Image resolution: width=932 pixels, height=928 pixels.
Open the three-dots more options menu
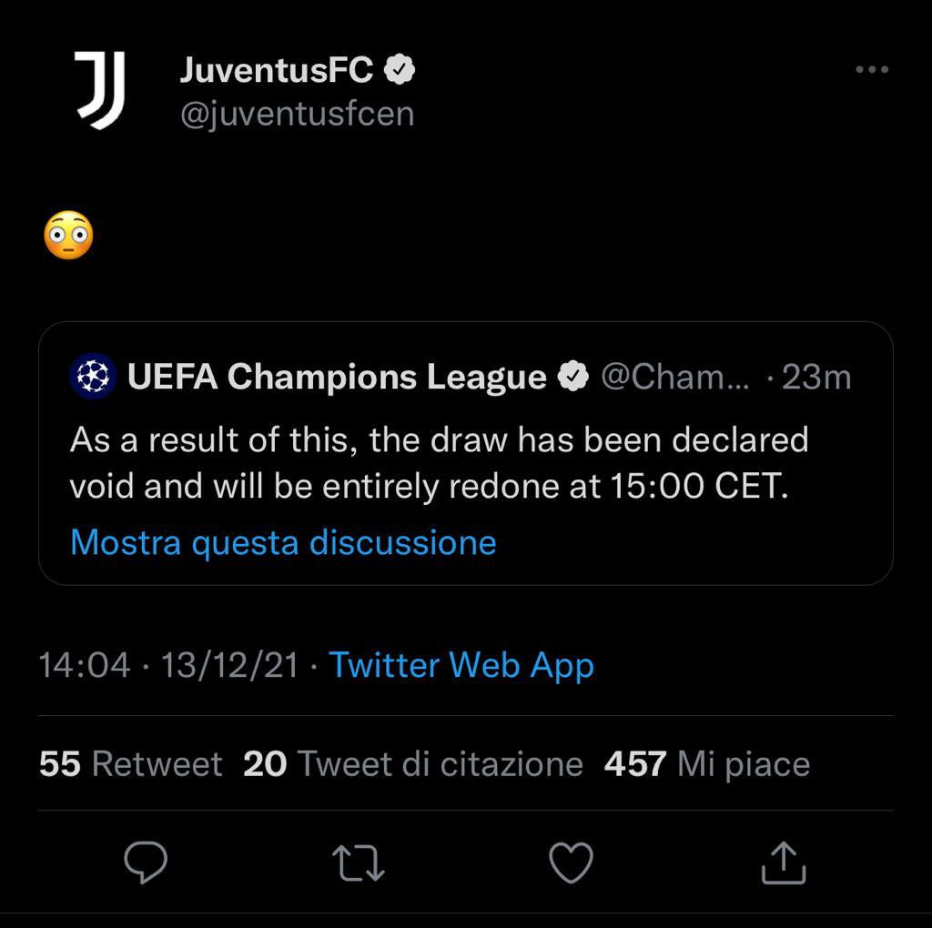click(871, 70)
